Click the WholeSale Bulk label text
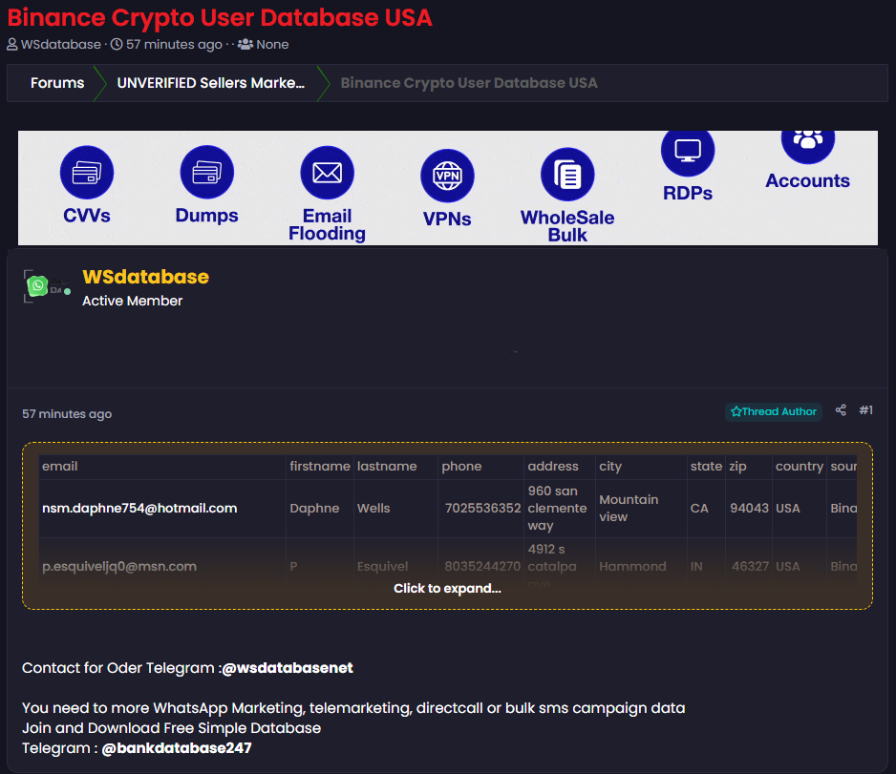 pyautogui.click(x=567, y=226)
